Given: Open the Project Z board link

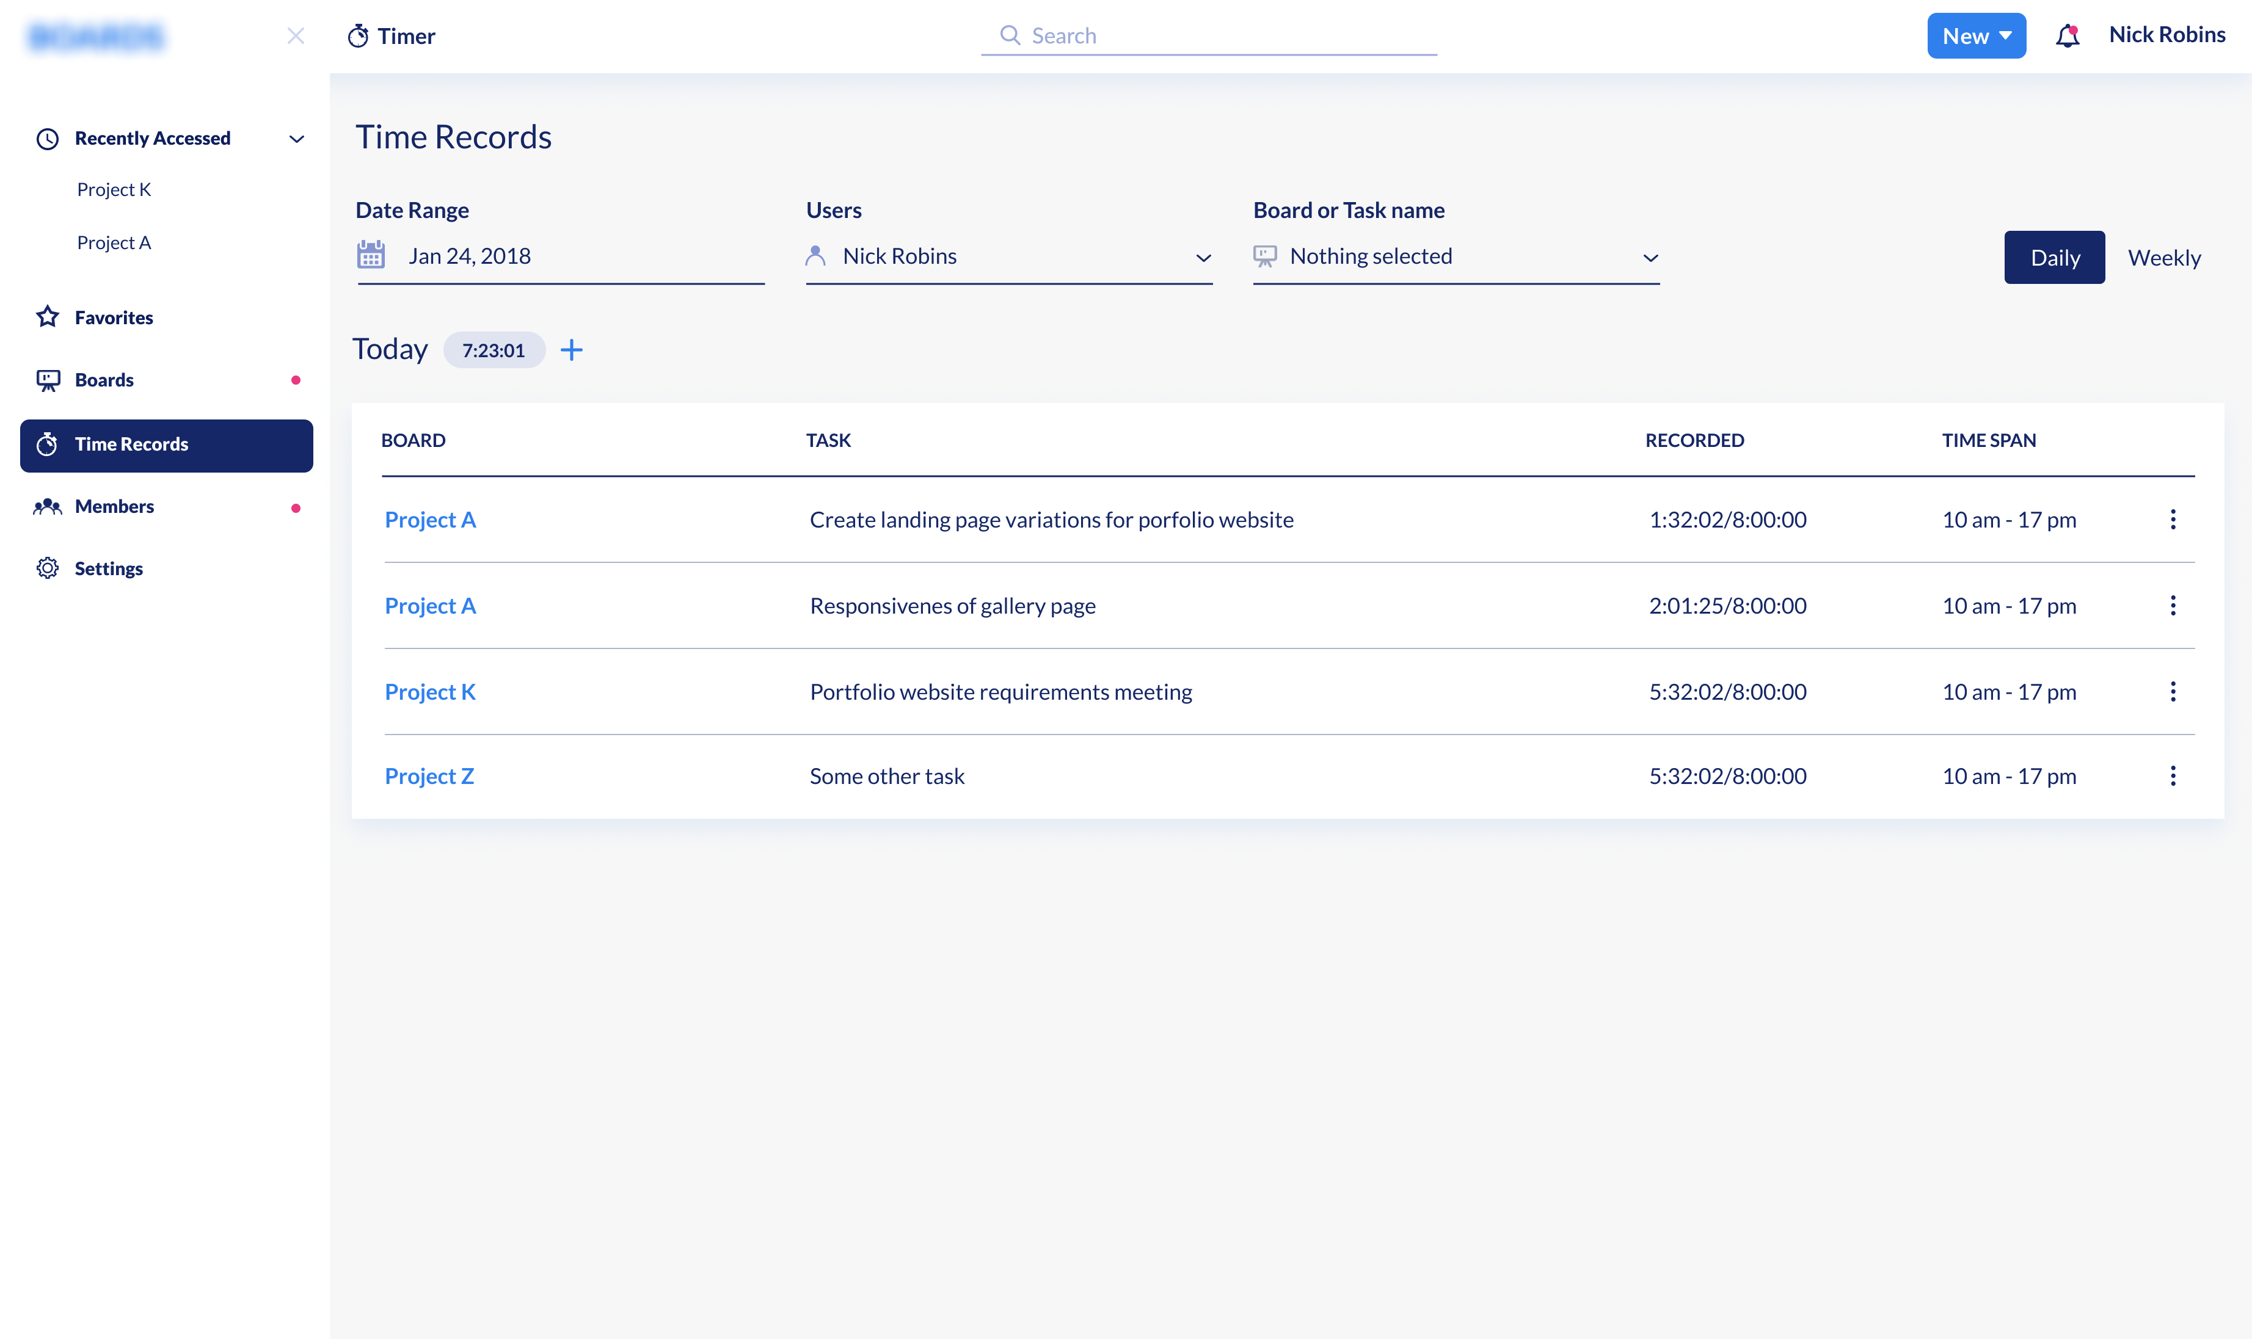Looking at the screenshot, I should (x=429, y=776).
